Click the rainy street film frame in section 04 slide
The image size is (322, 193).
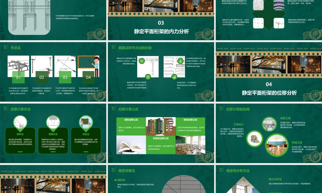pos(233,64)
